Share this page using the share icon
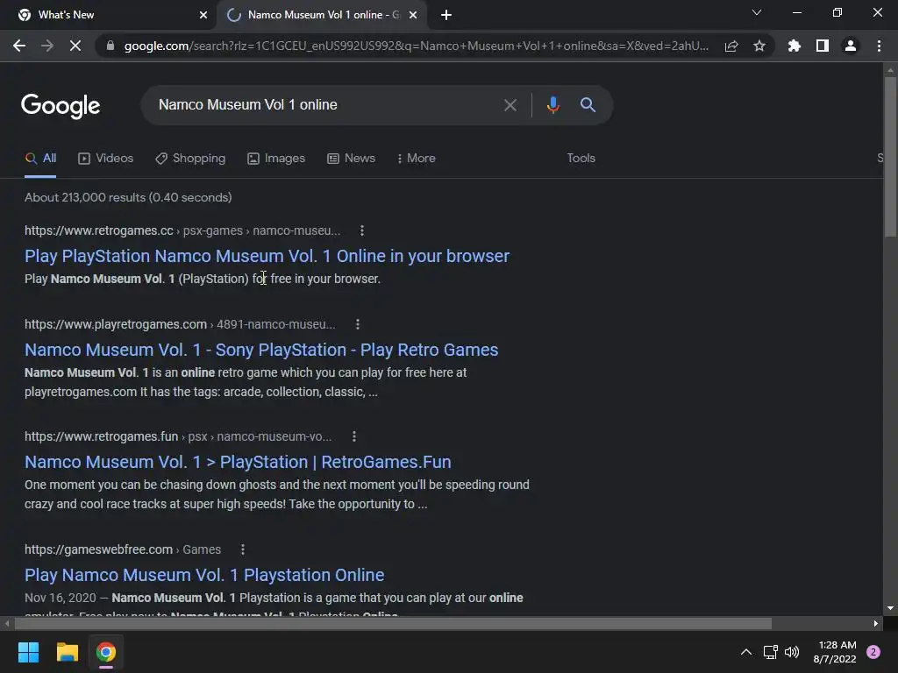This screenshot has height=673, width=898. [x=731, y=46]
